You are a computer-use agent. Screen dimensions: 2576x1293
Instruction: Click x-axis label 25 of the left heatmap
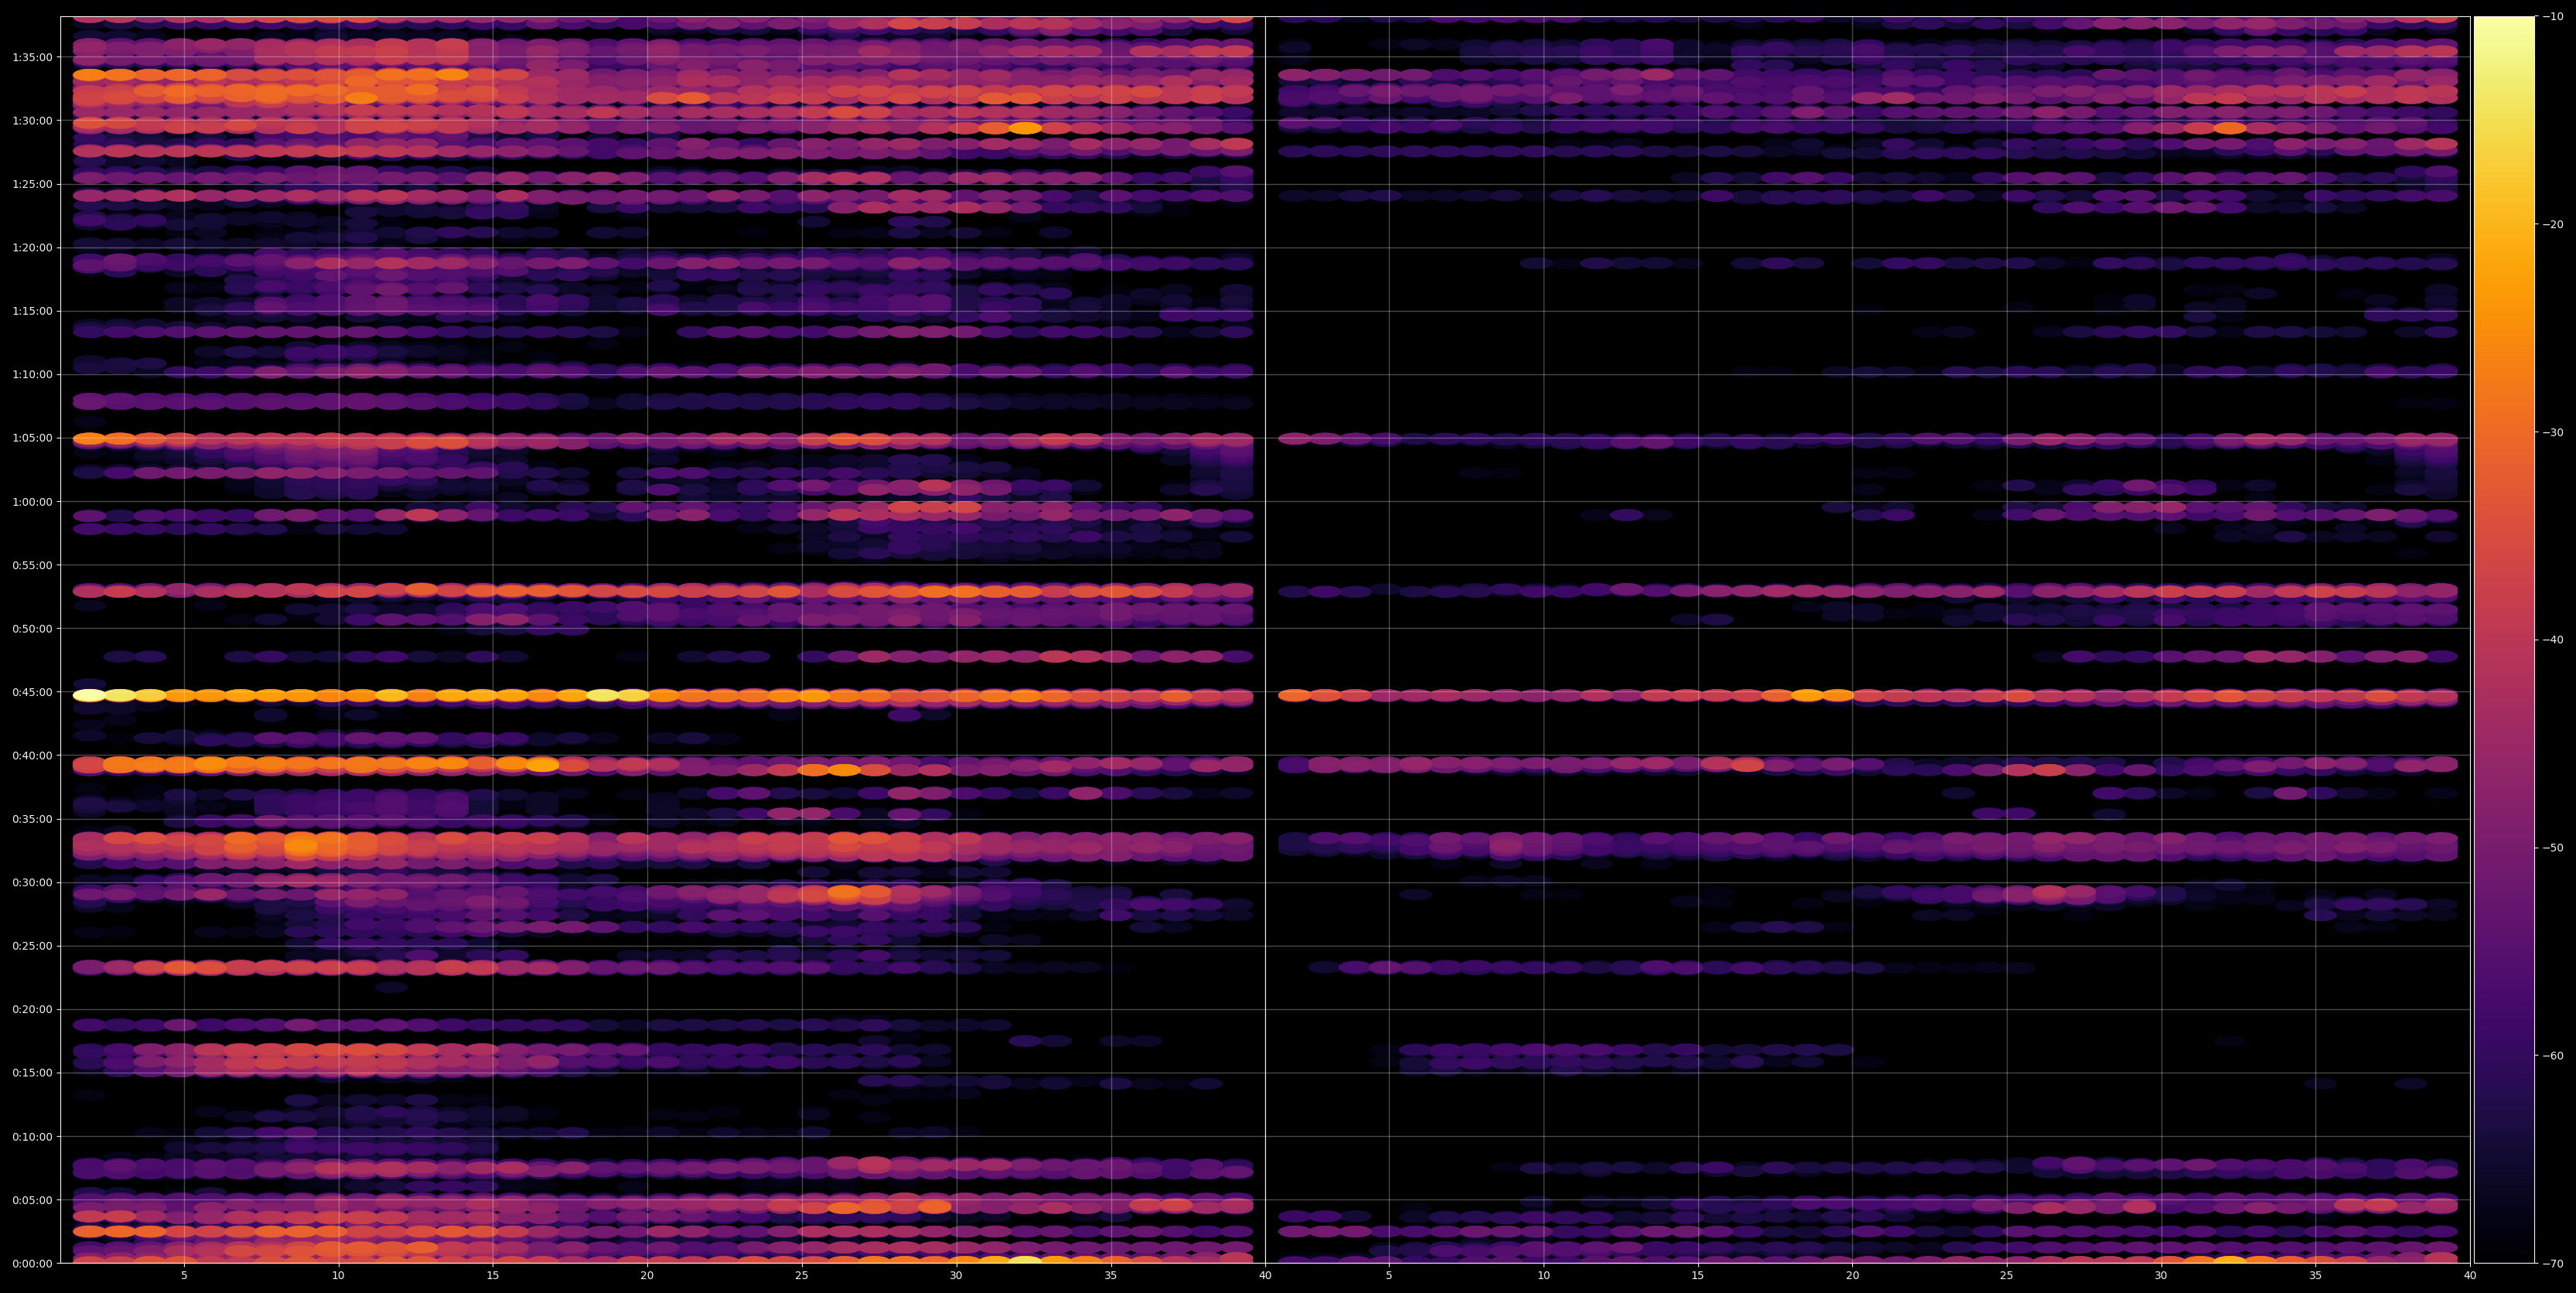point(802,1276)
